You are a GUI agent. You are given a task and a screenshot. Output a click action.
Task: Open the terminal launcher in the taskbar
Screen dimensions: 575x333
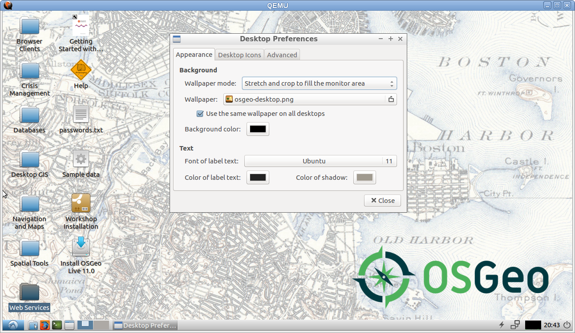[57, 325]
